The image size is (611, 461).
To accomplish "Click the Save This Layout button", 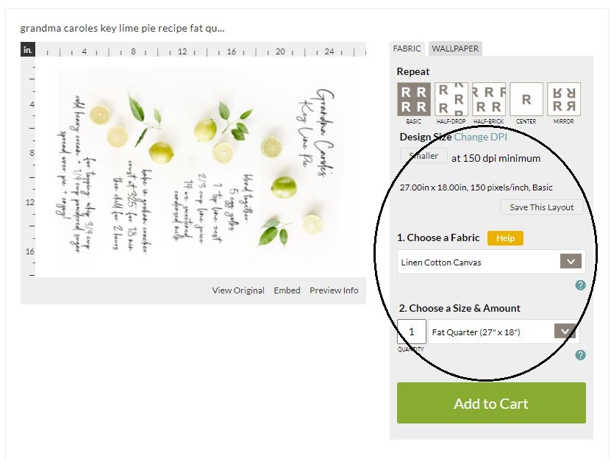I will point(541,207).
